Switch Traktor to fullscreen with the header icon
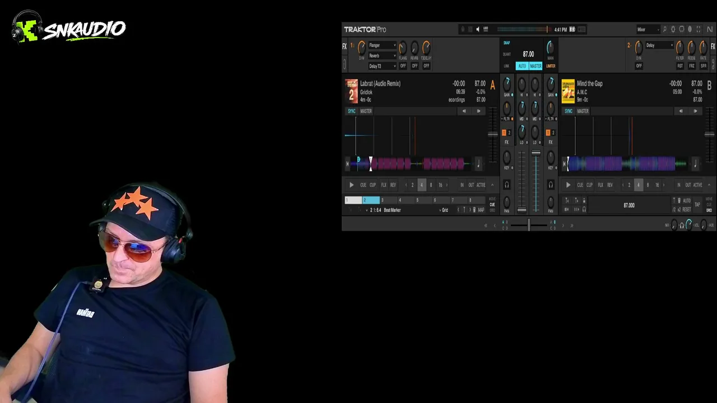The height and width of the screenshot is (403, 717). tap(699, 30)
